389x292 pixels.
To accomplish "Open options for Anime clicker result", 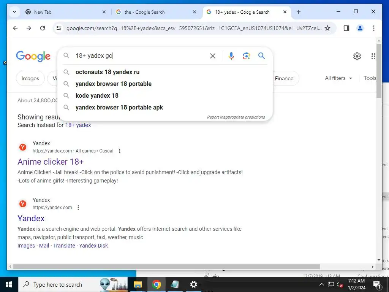I will point(120,151).
